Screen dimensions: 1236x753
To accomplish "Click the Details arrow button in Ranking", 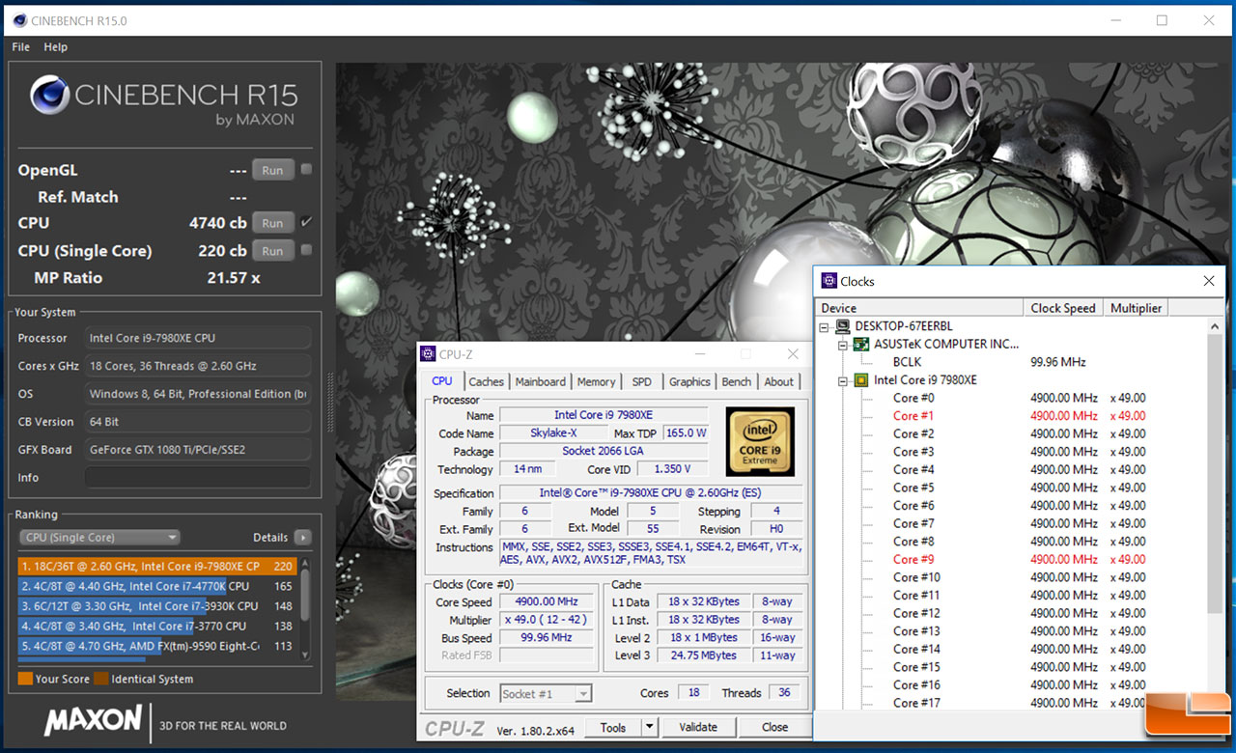I will click(x=302, y=538).
